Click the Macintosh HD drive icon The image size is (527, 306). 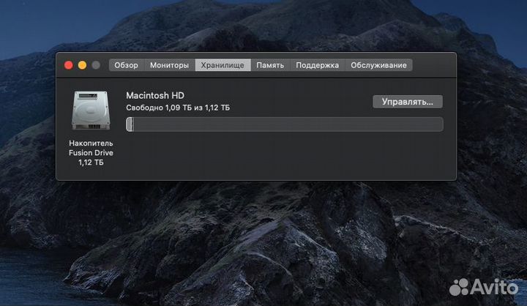tap(91, 111)
